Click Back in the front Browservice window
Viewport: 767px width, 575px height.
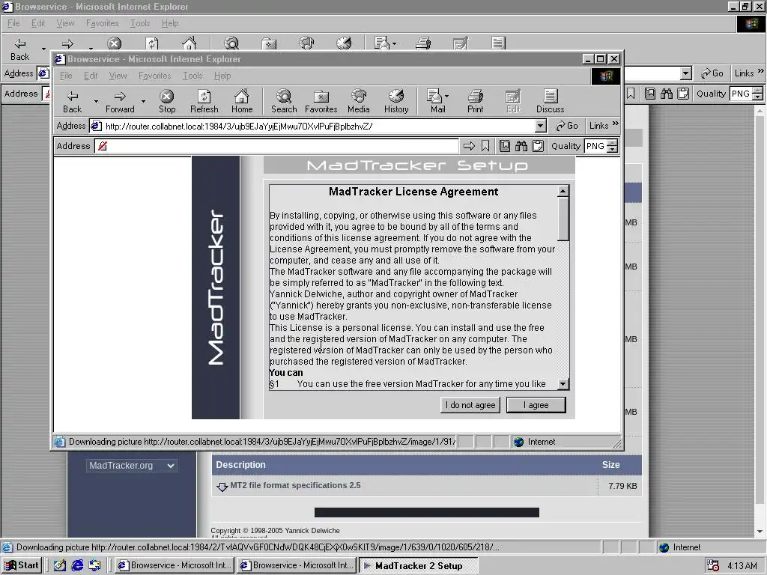pos(73,101)
